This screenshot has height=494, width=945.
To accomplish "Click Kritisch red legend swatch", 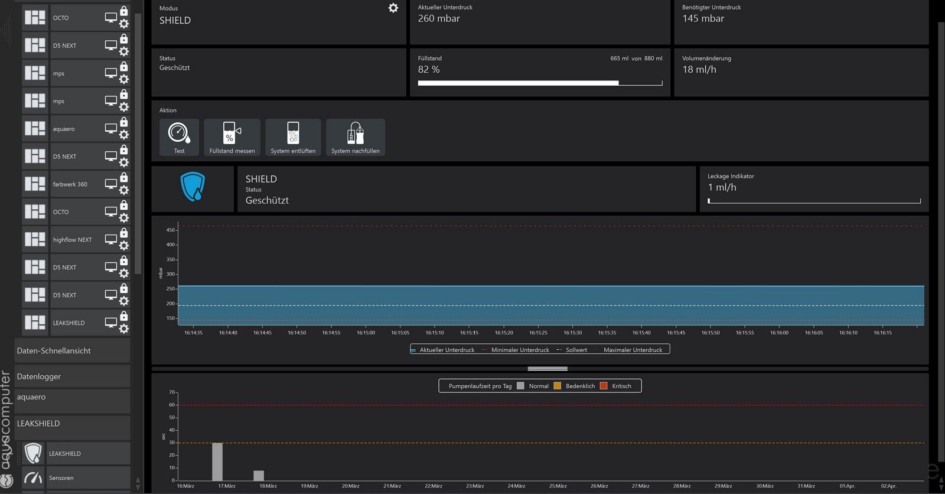I will click(x=604, y=386).
